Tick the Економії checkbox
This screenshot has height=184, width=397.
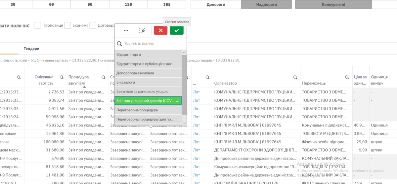tap(67, 25)
